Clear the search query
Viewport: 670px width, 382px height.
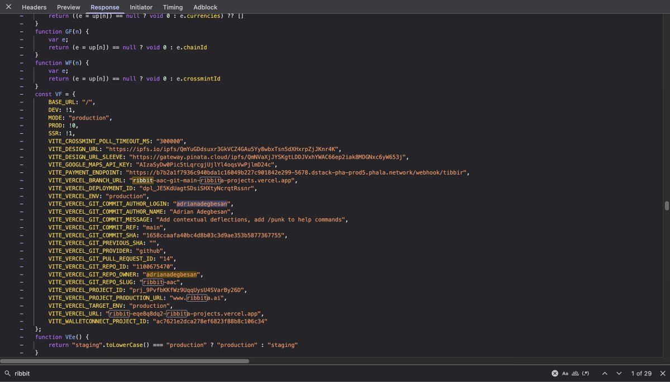tap(554, 373)
